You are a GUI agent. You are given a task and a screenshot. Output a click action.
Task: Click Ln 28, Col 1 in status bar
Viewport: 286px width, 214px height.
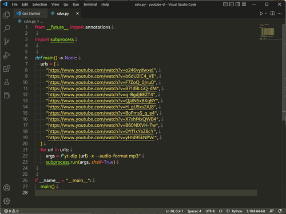174,211
